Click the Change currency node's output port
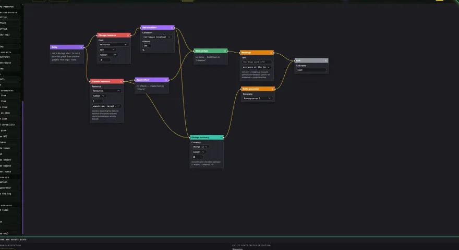The height and width of the screenshot is (250, 459). 224,137
